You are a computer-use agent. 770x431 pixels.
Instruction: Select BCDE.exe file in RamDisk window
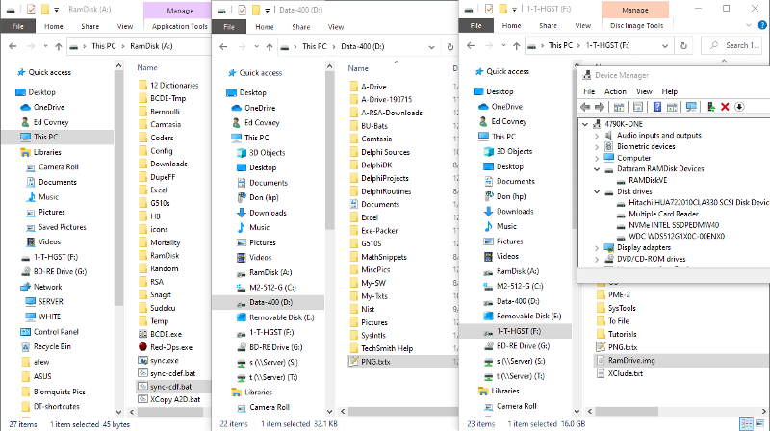click(166, 334)
